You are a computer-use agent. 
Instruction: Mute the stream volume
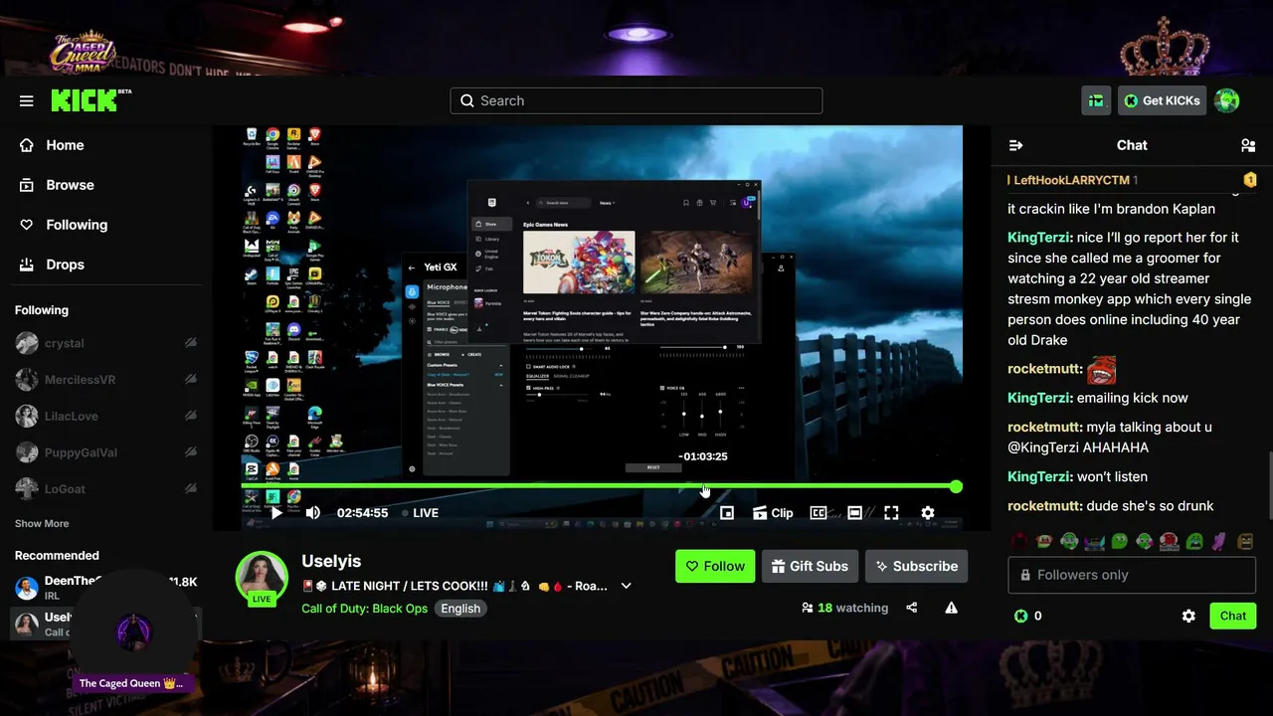click(312, 513)
